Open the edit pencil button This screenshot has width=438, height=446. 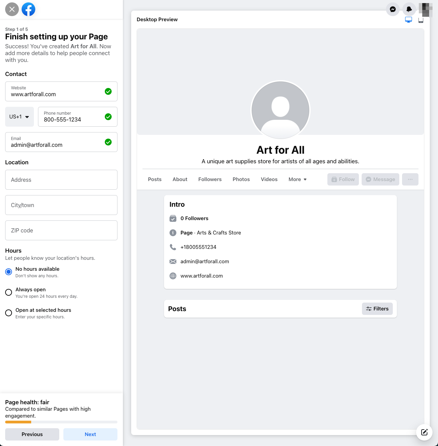coord(424,432)
